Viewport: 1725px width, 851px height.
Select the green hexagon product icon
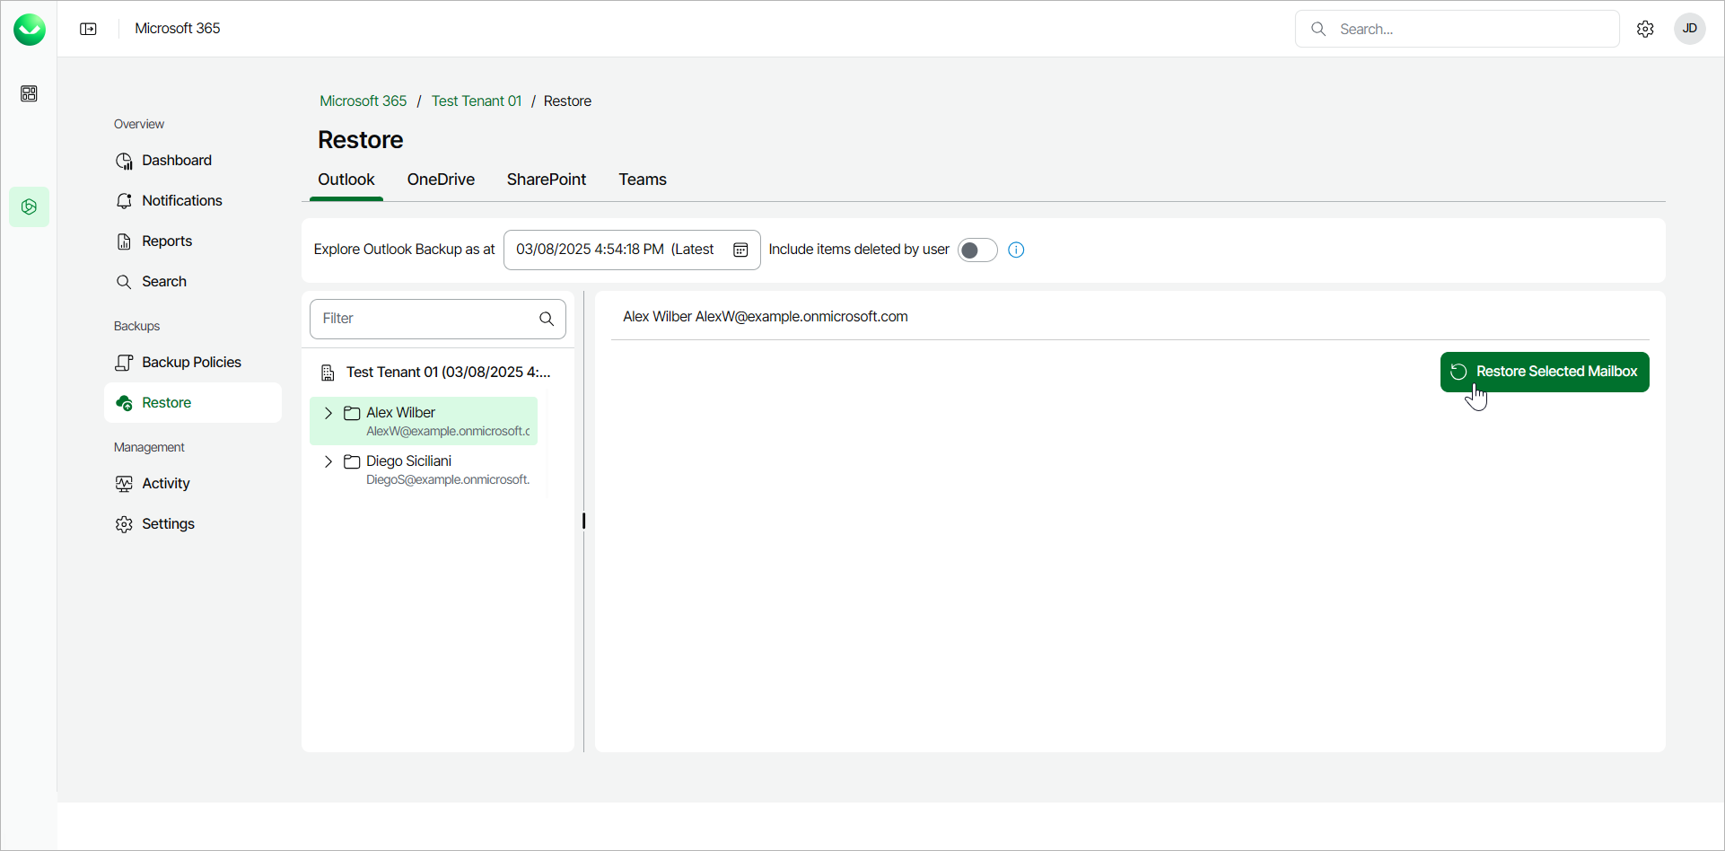[x=29, y=207]
